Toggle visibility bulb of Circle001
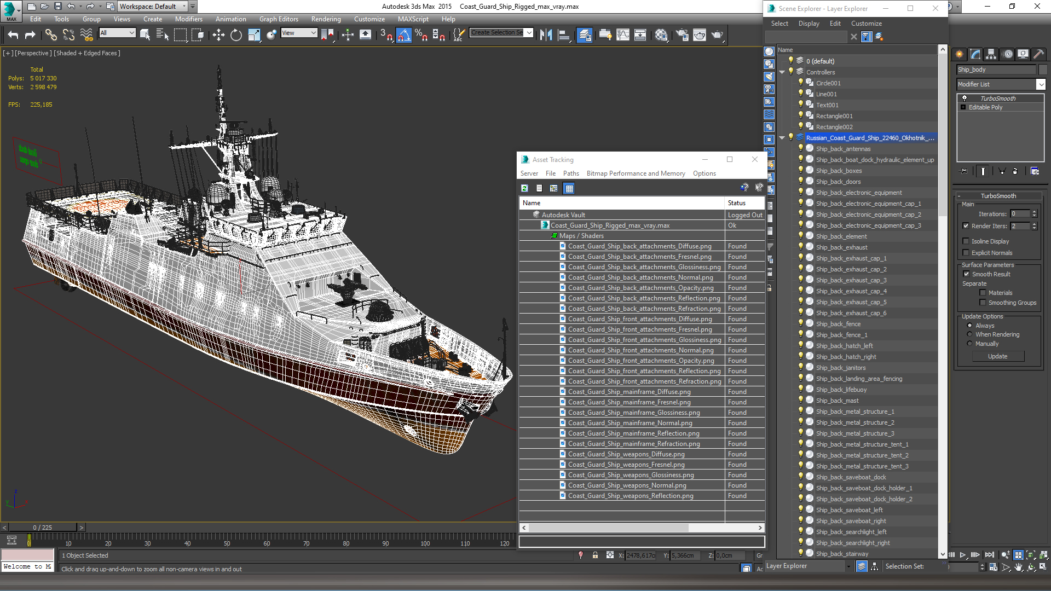 coord(800,83)
